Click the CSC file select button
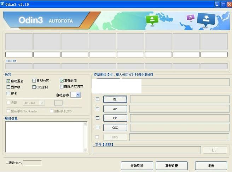 coord(115,128)
